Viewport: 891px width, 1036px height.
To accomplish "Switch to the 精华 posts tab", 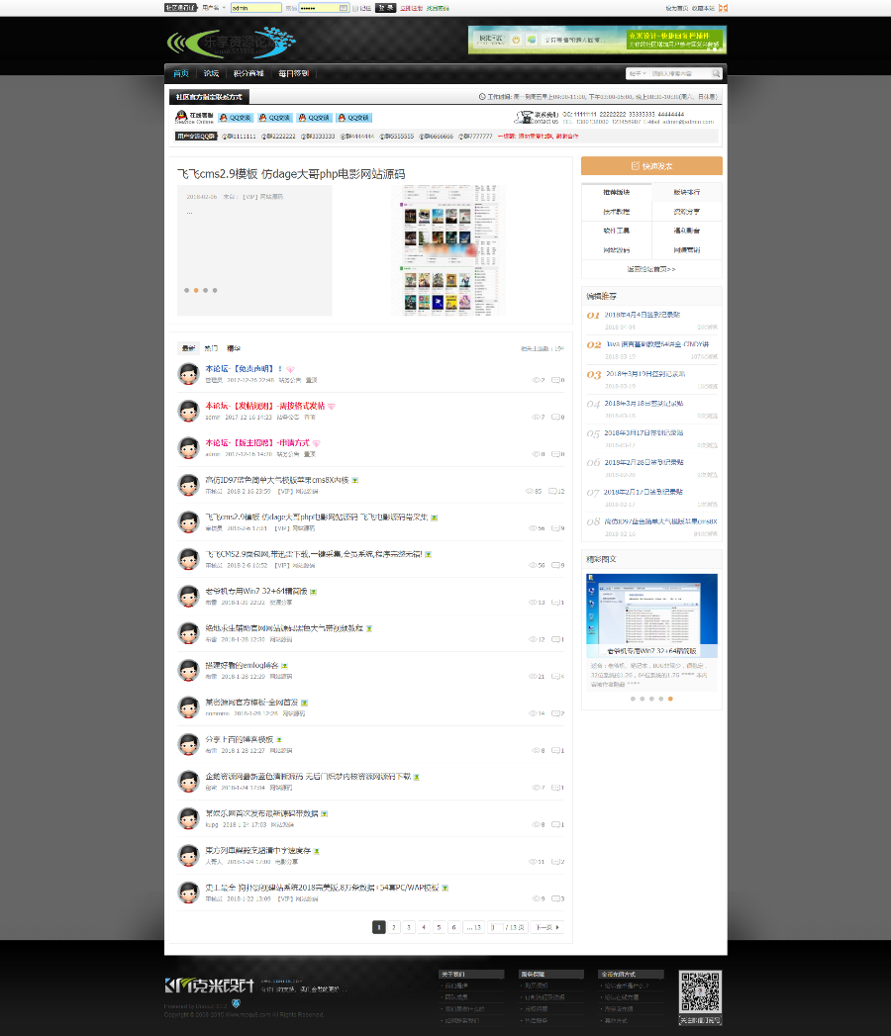I will (234, 348).
